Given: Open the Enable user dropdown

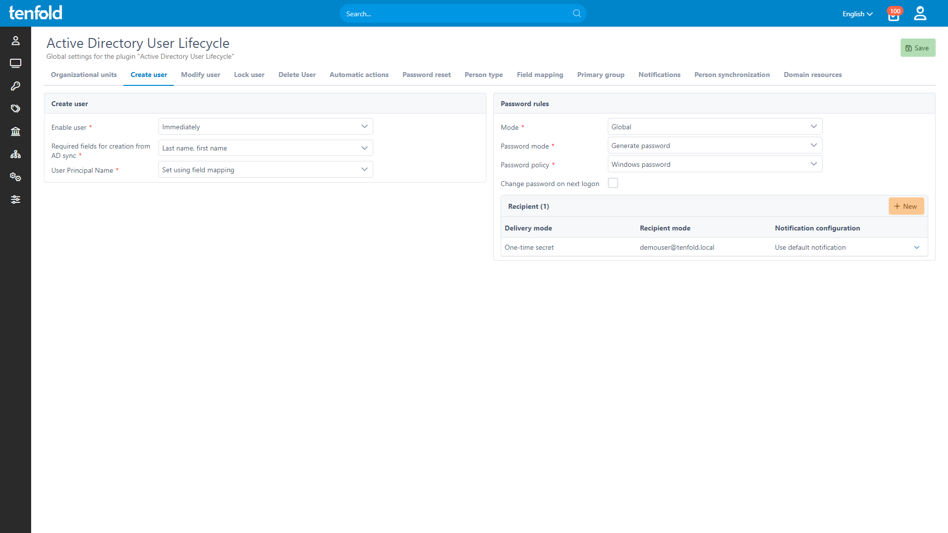Looking at the screenshot, I should 266,126.
